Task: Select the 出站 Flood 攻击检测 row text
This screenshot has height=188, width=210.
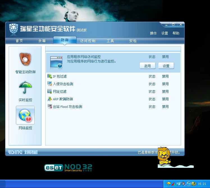Action: click(67, 107)
